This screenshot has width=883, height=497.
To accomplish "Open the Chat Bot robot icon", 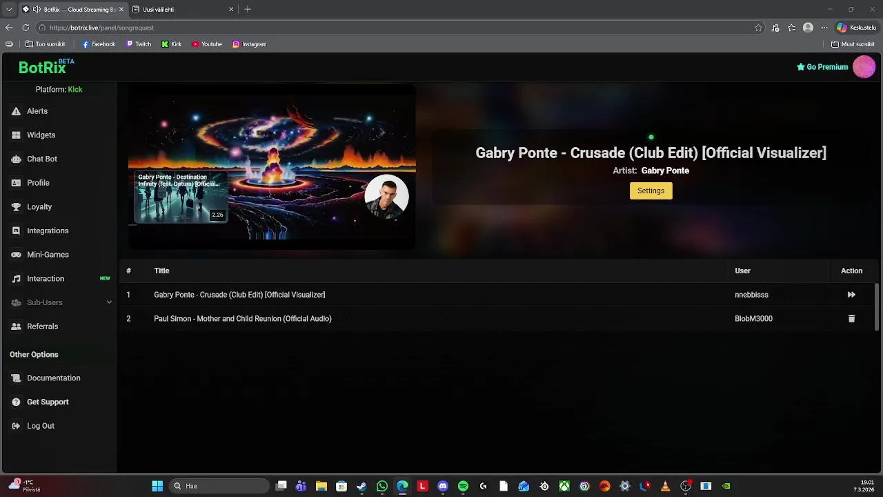I will point(16,159).
